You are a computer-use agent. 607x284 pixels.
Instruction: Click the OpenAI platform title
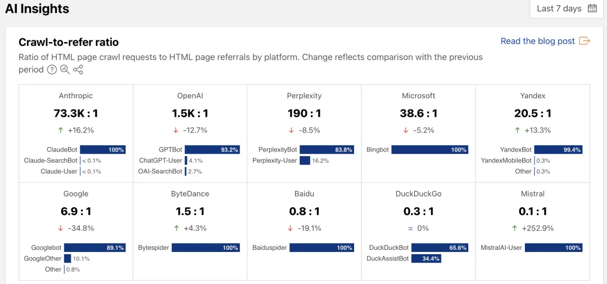point(190,96)
